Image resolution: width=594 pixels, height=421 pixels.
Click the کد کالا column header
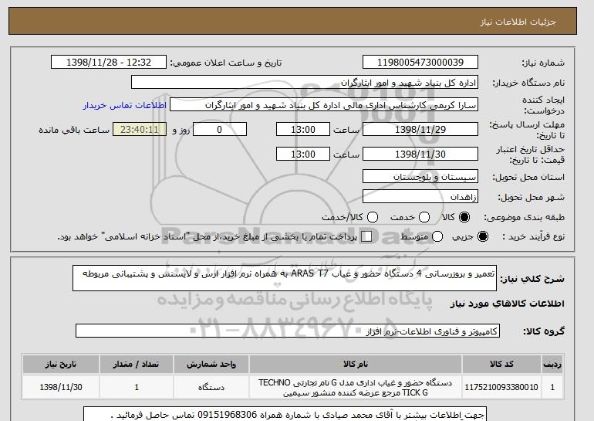pyautogui.click(x=501, y=364)
